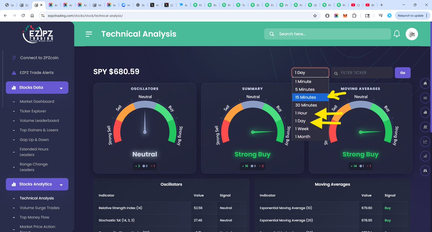Open Gap Up & Down page
432x232 pixels.
(x=34, y=140)
